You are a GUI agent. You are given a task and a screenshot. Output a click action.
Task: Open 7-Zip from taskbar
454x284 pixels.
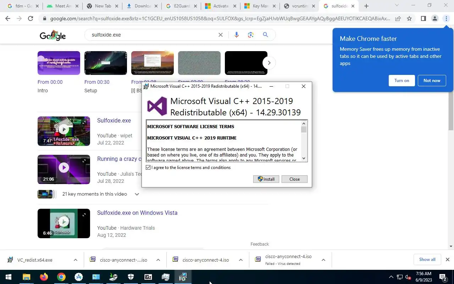pos(148,277)
